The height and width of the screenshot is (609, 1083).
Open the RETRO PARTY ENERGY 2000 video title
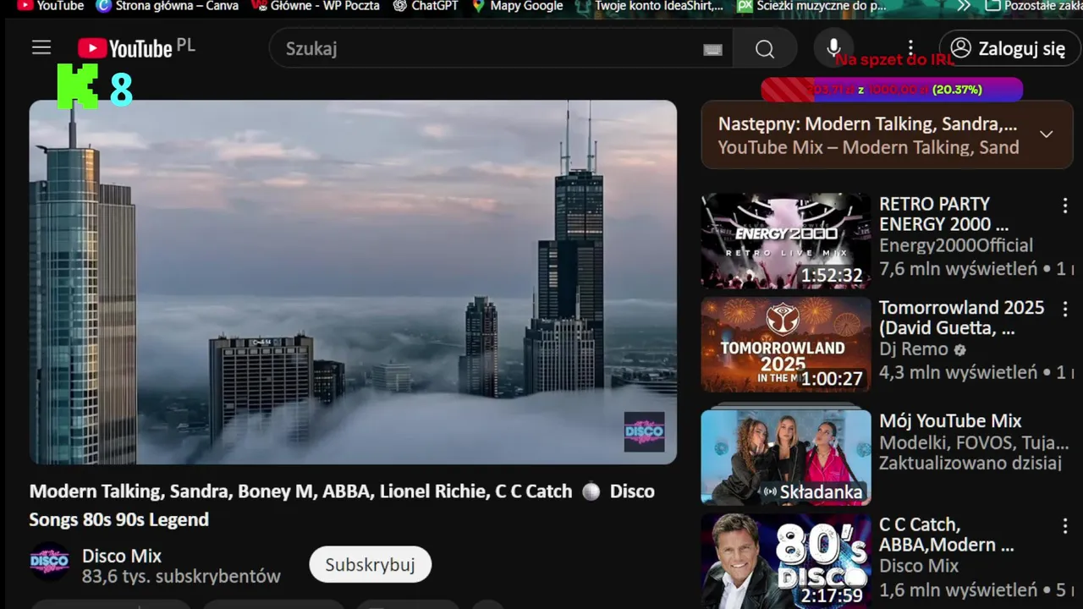[x=943, y=214]
